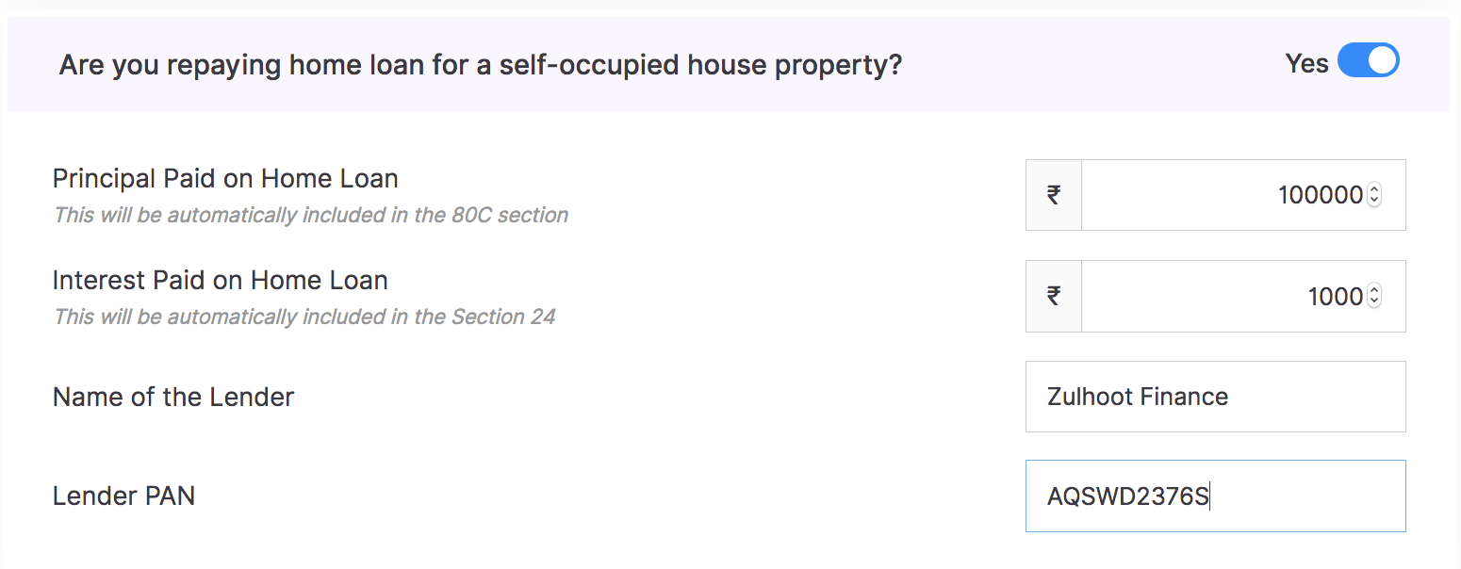Click the Name of the Lender label
1461x569 pixels.
point(172,397)
